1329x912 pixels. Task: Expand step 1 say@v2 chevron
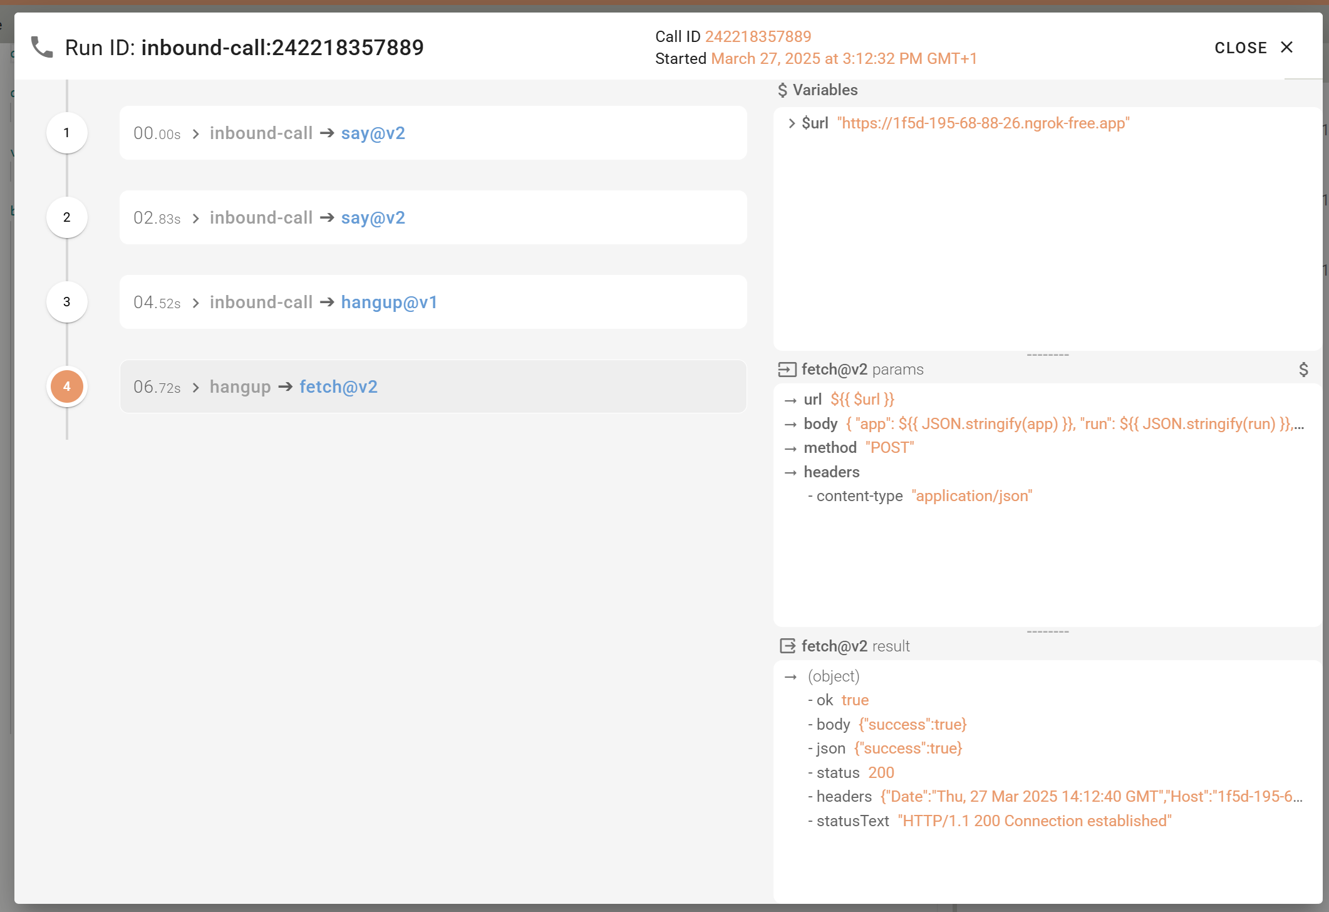click(196, 134)
